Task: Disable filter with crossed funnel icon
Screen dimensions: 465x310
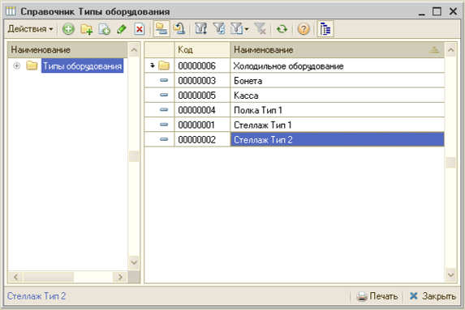Action: [260, 29]
